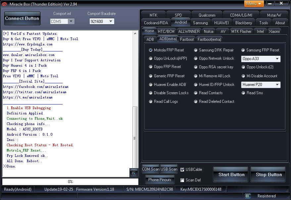Open the Tools tab
Viewport: 291px width, 200px height.
264,23
